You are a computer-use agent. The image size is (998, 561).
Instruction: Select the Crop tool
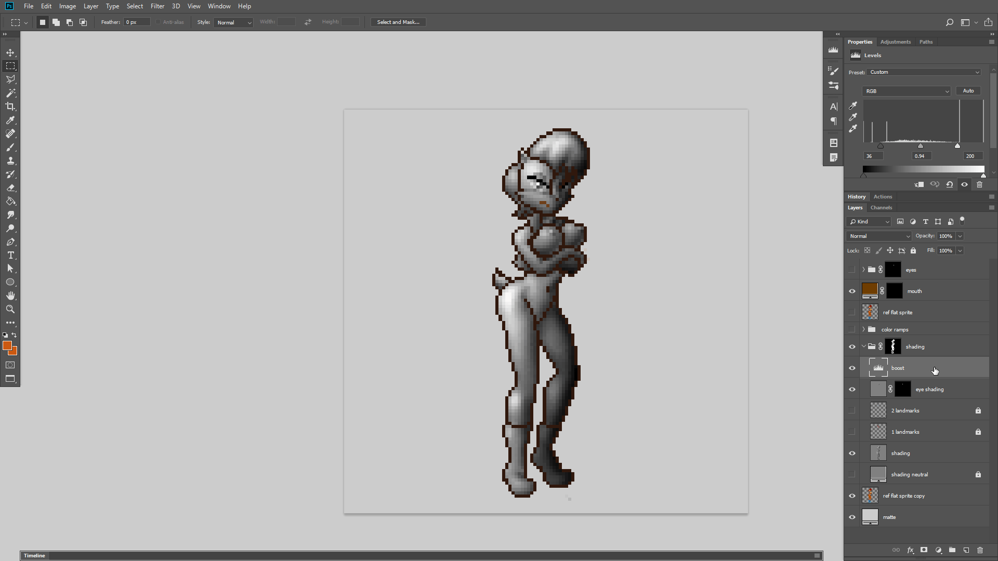tap(10, 106)
